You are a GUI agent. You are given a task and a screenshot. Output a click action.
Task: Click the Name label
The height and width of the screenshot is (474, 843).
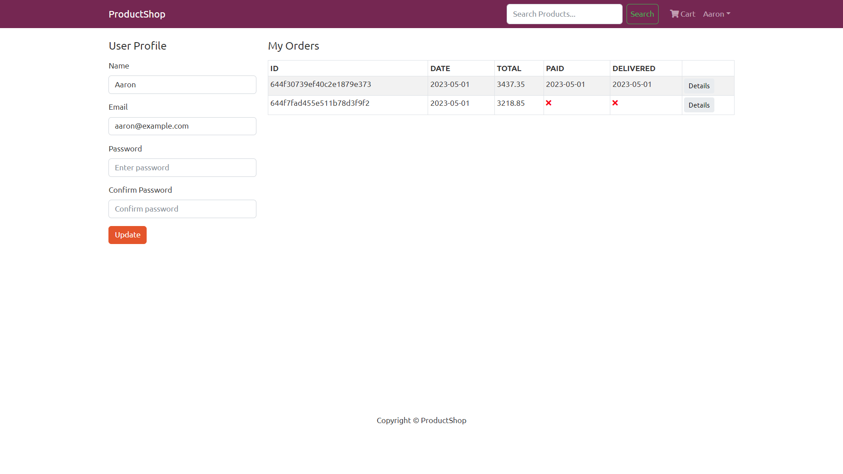point(119,66)
